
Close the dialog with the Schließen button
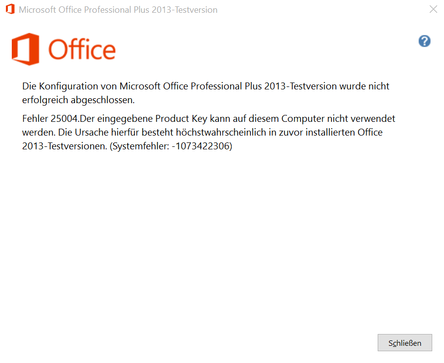coord(405,342)
